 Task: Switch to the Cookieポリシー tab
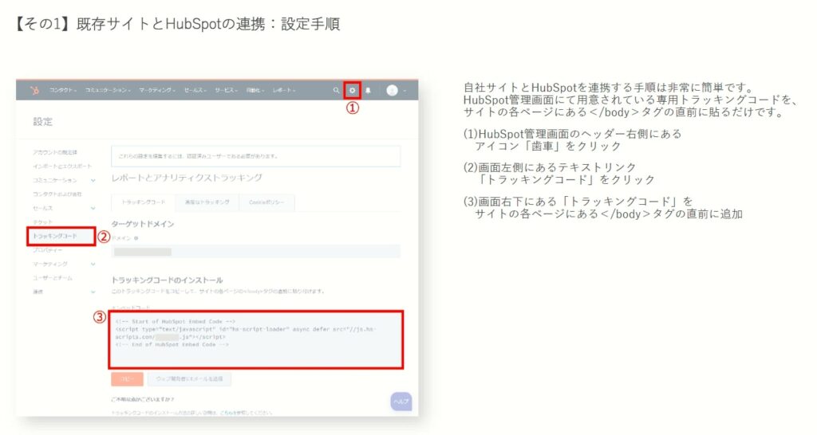(266, 202)
